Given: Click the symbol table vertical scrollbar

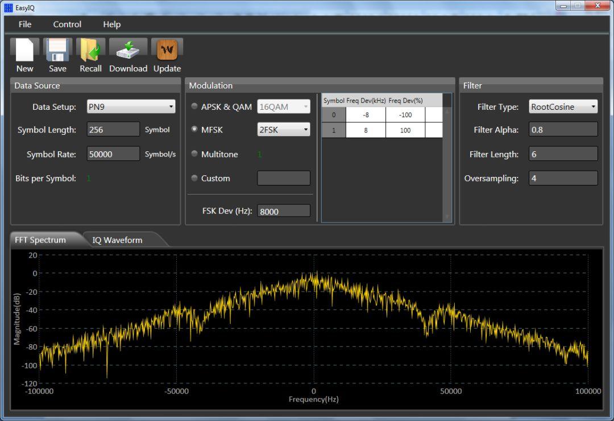Looking at the screenshot, I should pos(447,164).
